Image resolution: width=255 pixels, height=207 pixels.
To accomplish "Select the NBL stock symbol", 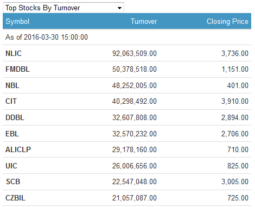I will point(12,85).
